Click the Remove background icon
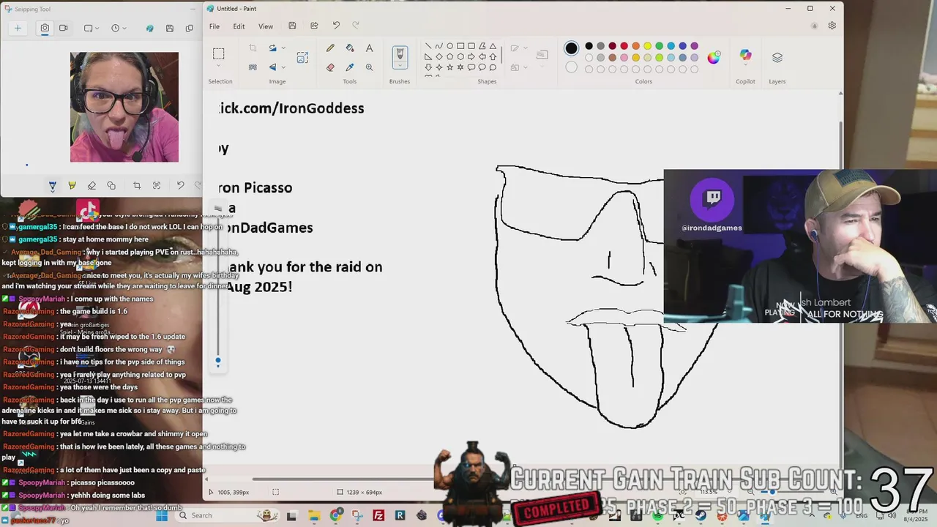Image resolution: width=937 pixels, height=527 pixels. 253,67
